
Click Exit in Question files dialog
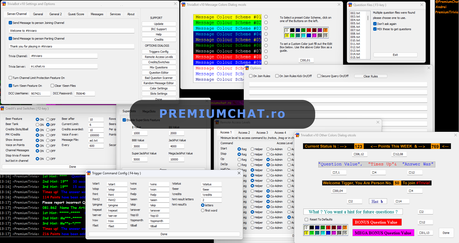click(395, 55)
